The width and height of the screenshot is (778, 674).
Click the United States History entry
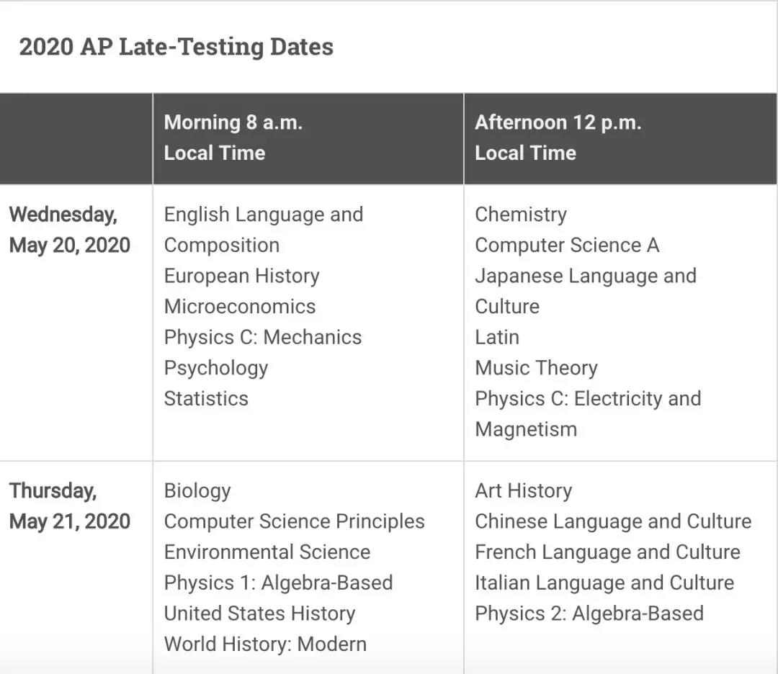pyautogui.click(x=259, y=614)
